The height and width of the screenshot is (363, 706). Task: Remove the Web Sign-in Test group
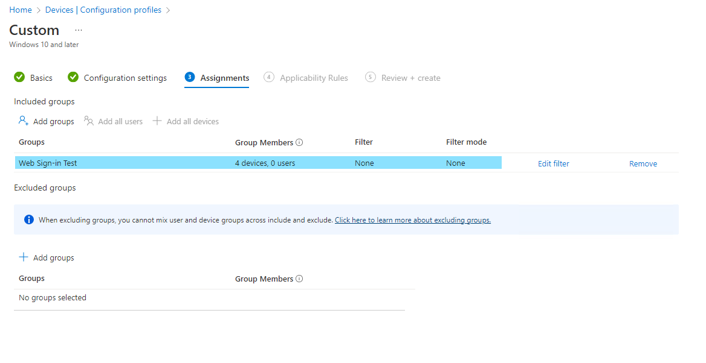pyautogui.click(x=643, y=163)
